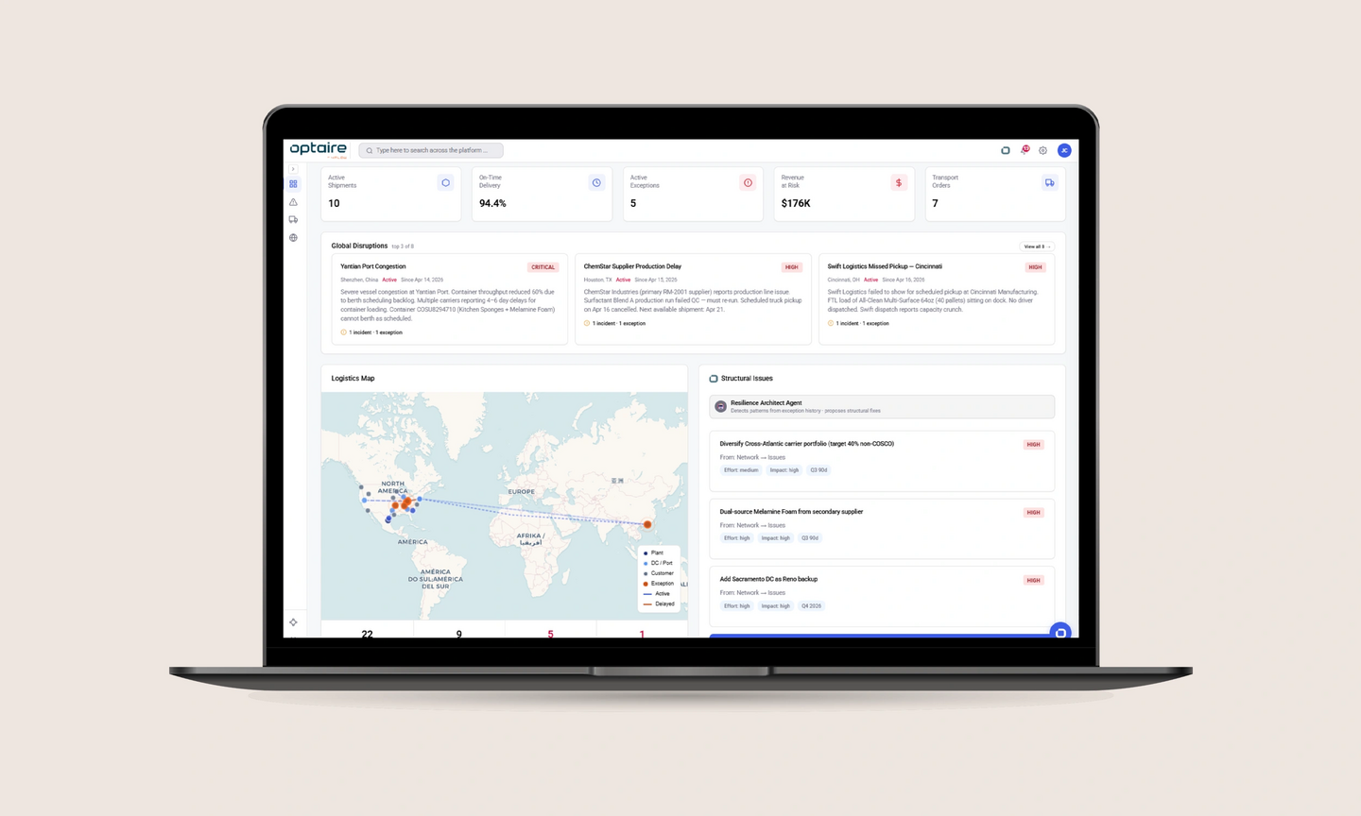Select the dashboard grid sidebar icon
1361x816 pixels.
point(293,184)
